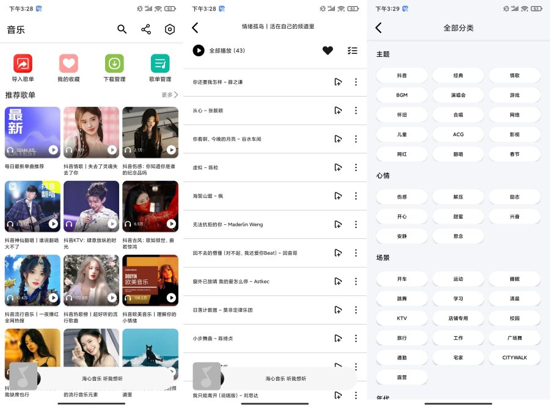Open the three-dot menu for 海誓山盟 - 枫
The height and width of the screenshot is (407, 550).
coord(356,196)
